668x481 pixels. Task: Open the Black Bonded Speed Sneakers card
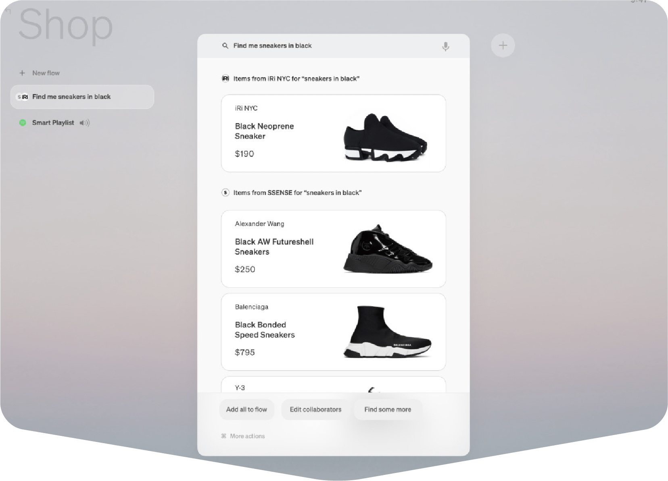[x=333, y=332]
